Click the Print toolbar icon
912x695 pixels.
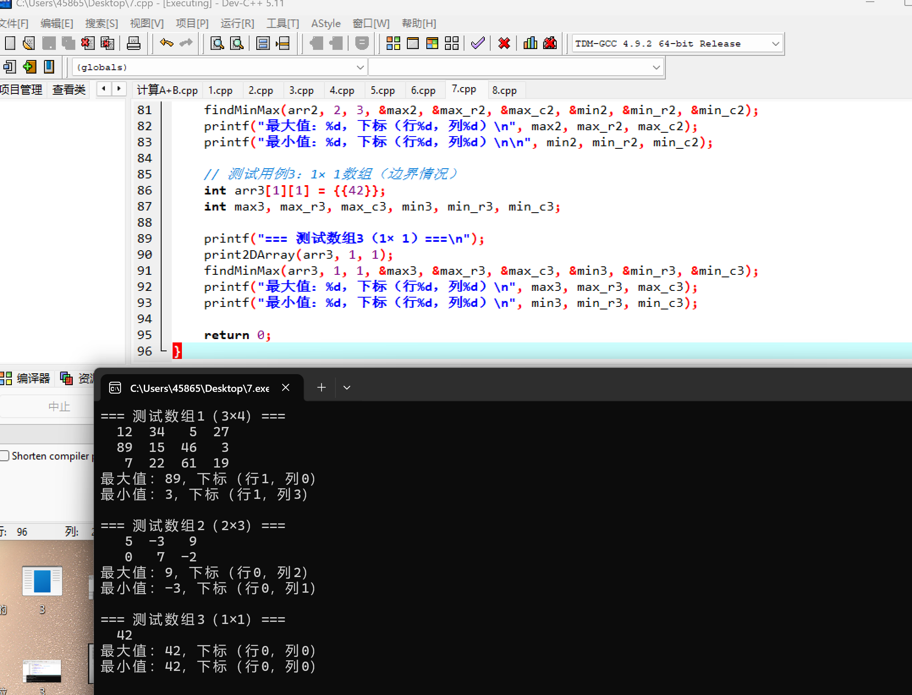pyautogui.click(x=134, y=43)
